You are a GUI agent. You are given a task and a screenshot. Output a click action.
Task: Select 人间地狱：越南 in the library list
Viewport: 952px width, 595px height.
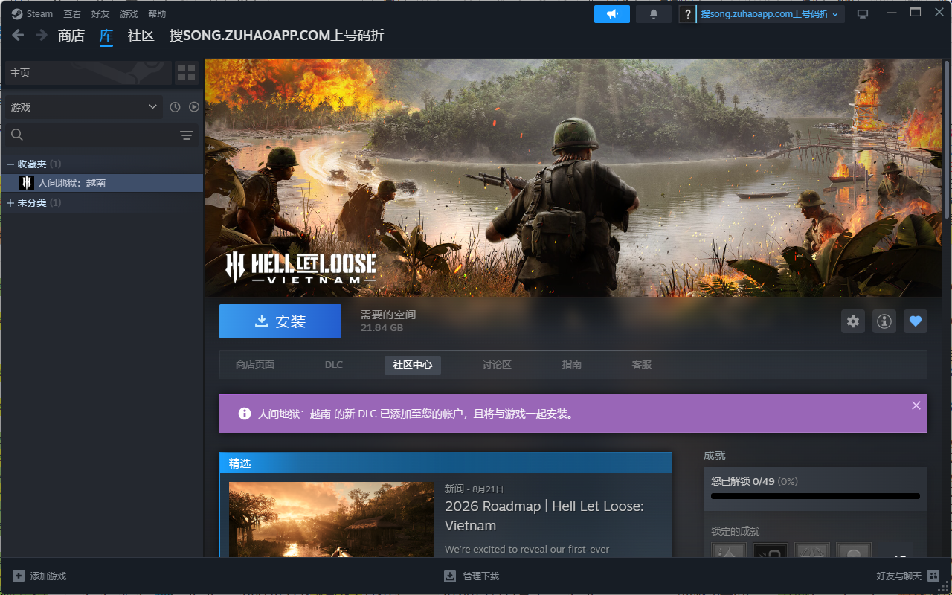pos(101,183)
